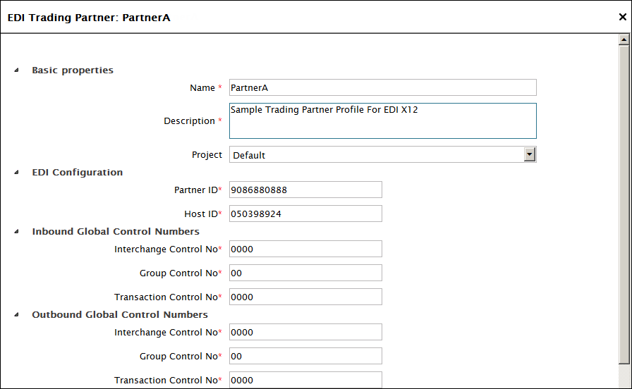Click the Name field containing PartnerA

(382, 88)
